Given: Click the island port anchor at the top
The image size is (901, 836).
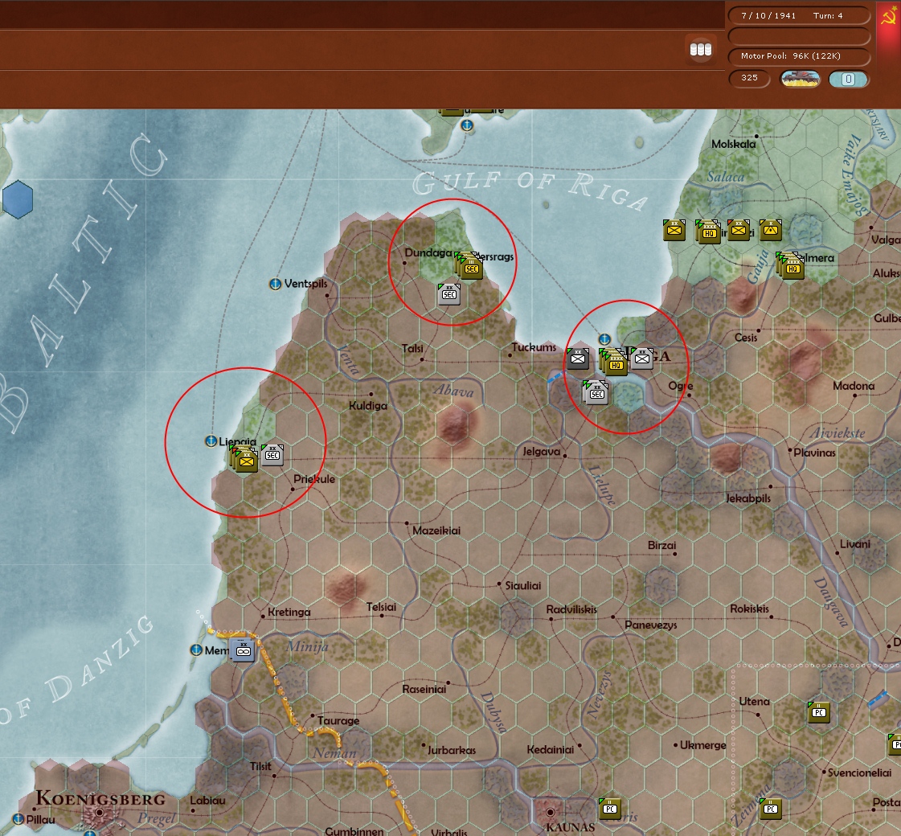Looking at the screenshot, I should point(467,125).
